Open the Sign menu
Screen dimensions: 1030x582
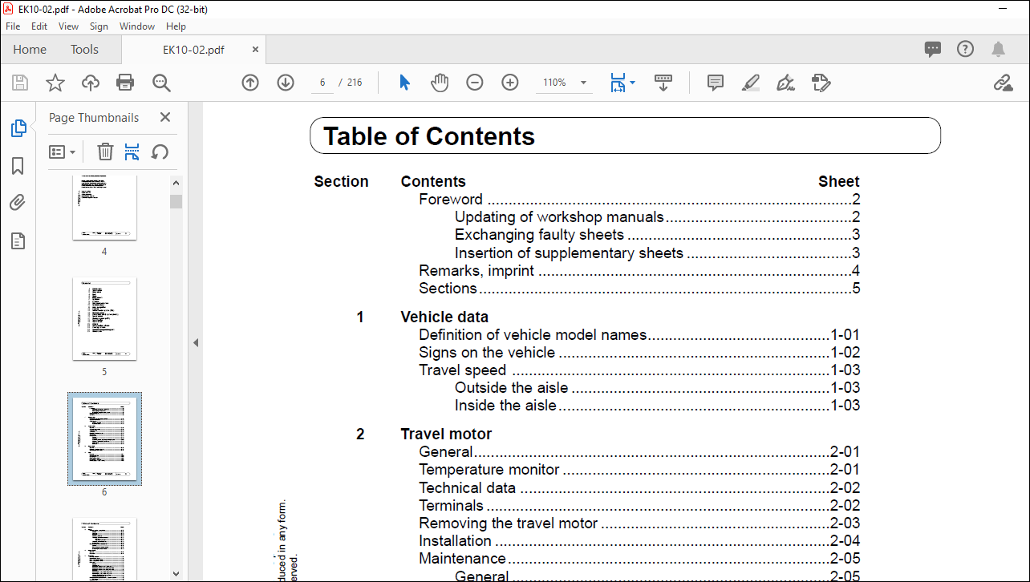pyautogui.click(x=99, y=26)
